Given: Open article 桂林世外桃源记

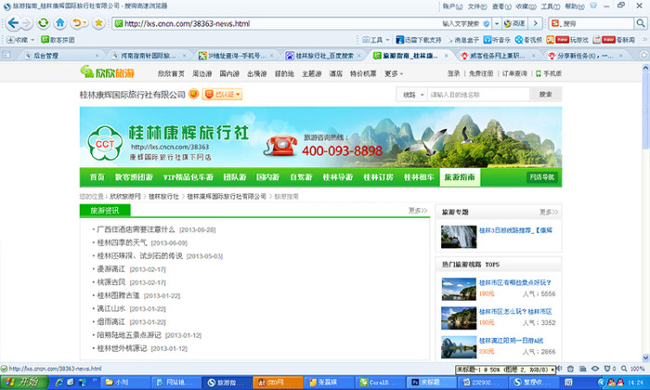Looking at the screenshot, I should (122, 348).
